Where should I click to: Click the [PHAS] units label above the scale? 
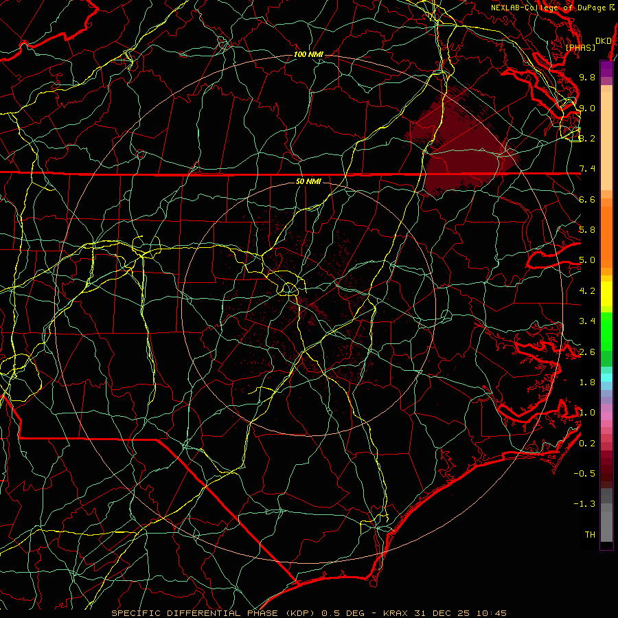click(x=580, y=48)
